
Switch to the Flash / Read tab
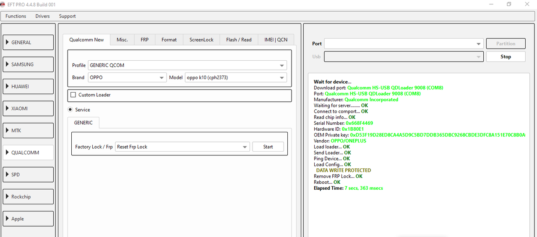[x=239, y=40]
